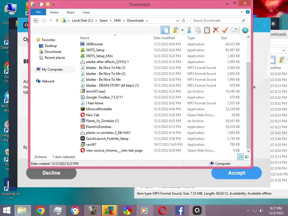Click the Decline button
Viewport: 288px width, 216px height.
point(51,173)
